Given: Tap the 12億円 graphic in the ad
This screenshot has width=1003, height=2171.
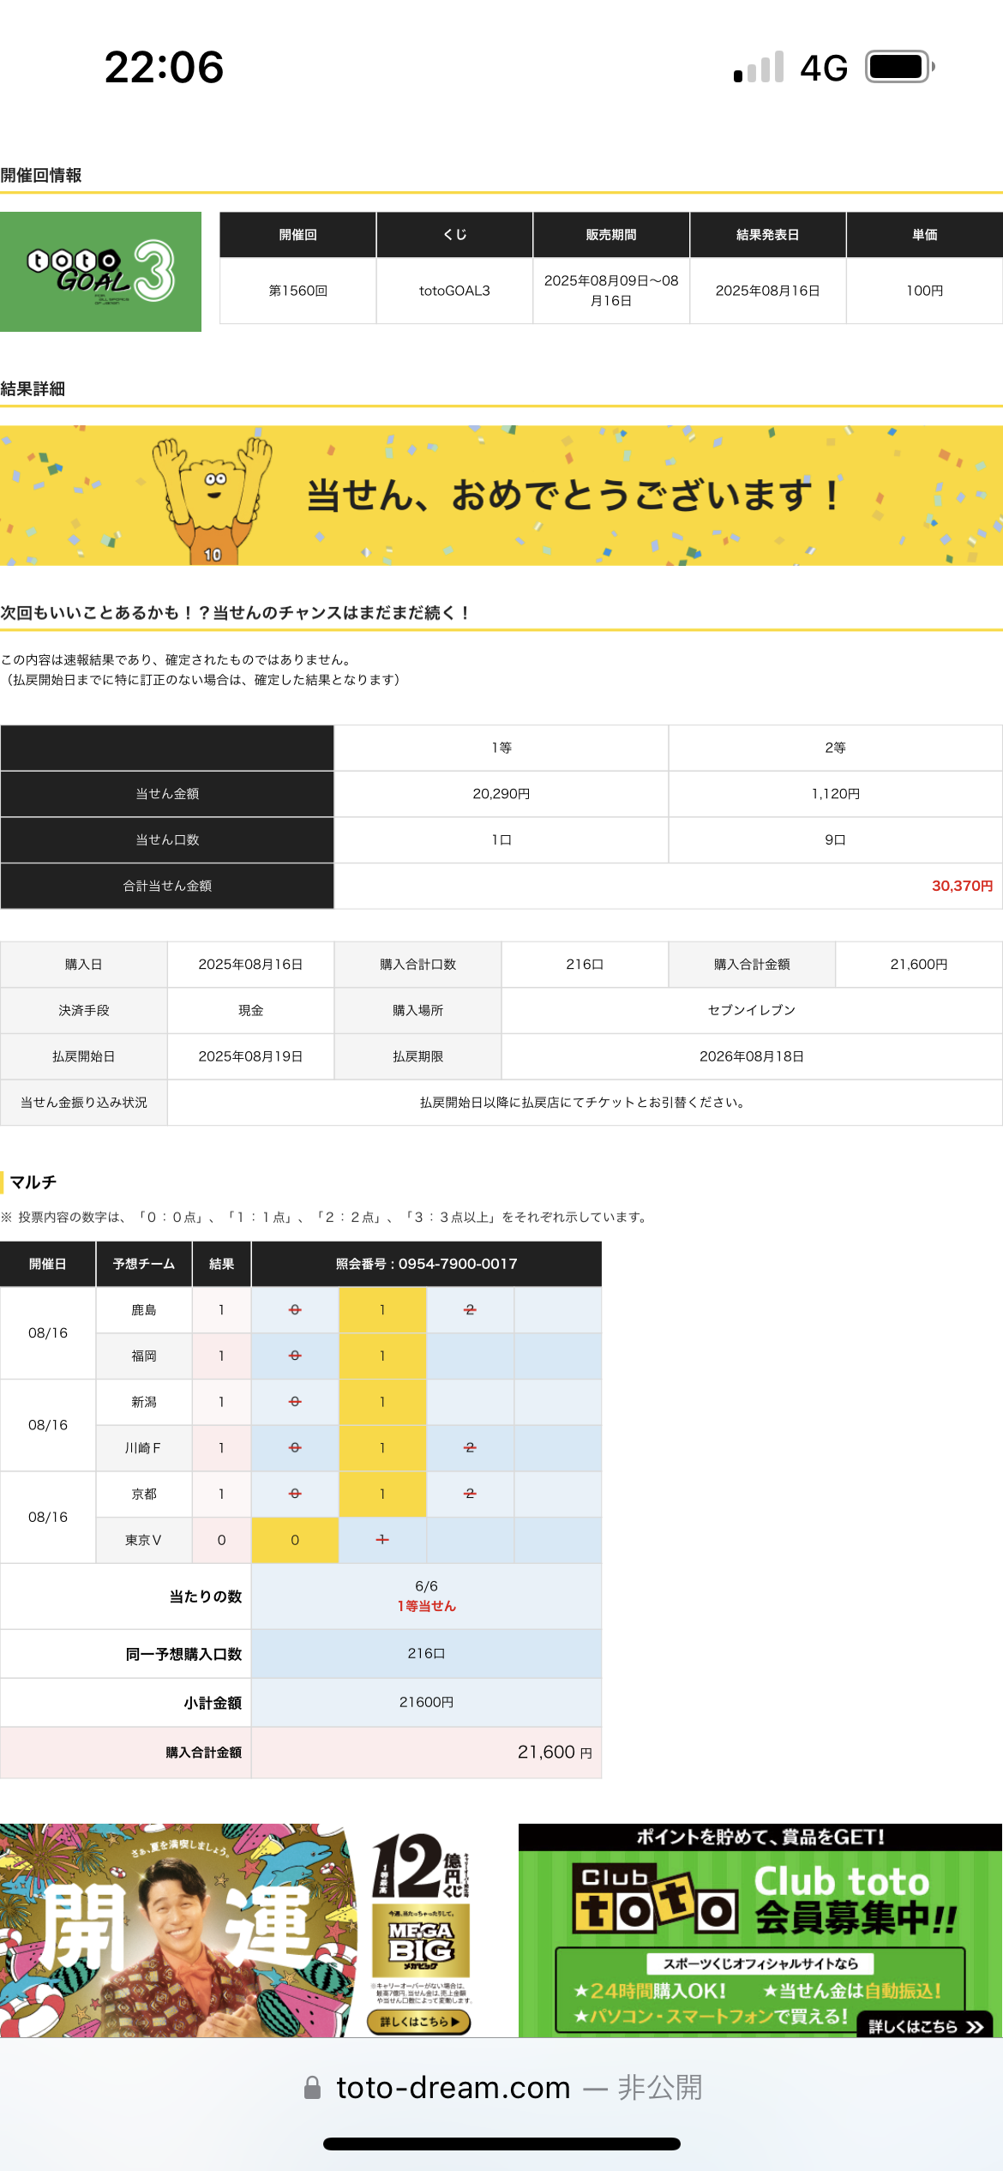Looking at the screenshot, I should (420, 1867).
